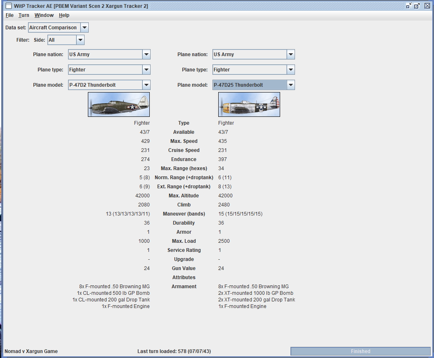Click Nomad v Xargun Game status text

coord(31,351)
